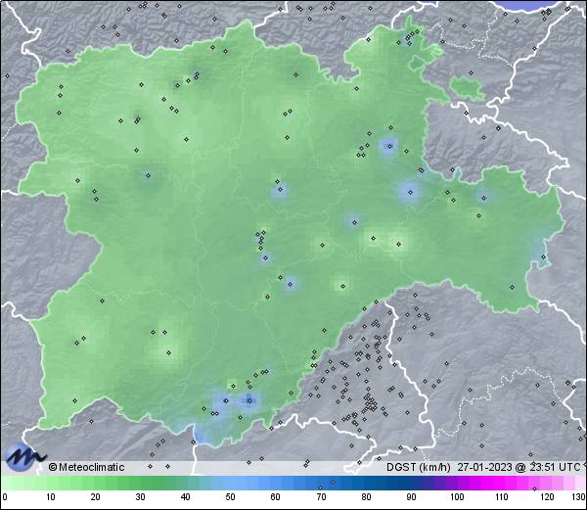Image resolution: width=587 pixels, height=510 pixels.
Task: Click the 23:51 UTC time text
Action: tap(554, 467)
